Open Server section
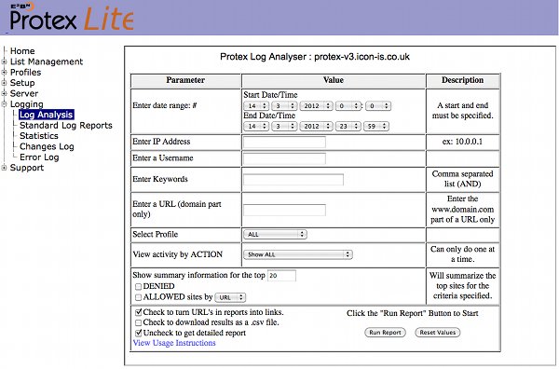 (x=24, y=94)
